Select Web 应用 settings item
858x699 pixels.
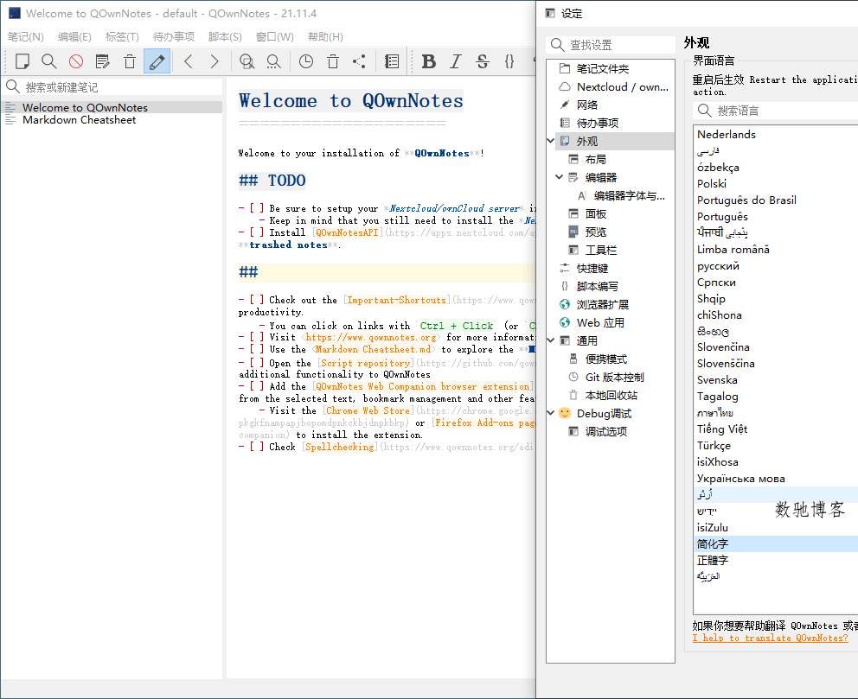click(600, 322)
